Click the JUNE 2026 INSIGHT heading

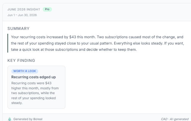click(x=24, y=9)
